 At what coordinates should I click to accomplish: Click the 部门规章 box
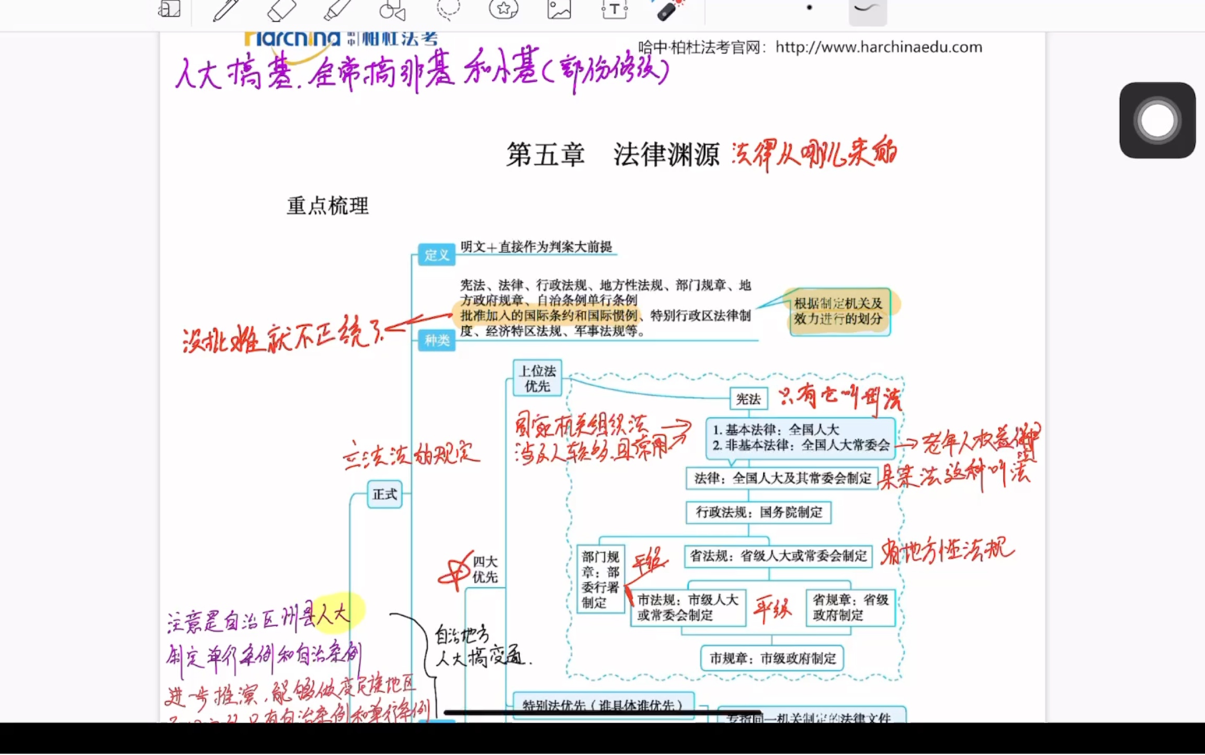[600, 579]
